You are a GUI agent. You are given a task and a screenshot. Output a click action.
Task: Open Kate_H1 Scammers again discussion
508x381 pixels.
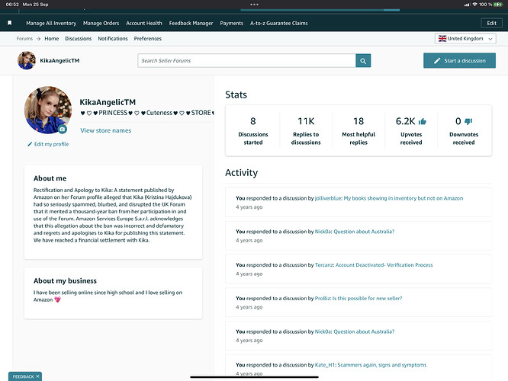coord(371,365)
